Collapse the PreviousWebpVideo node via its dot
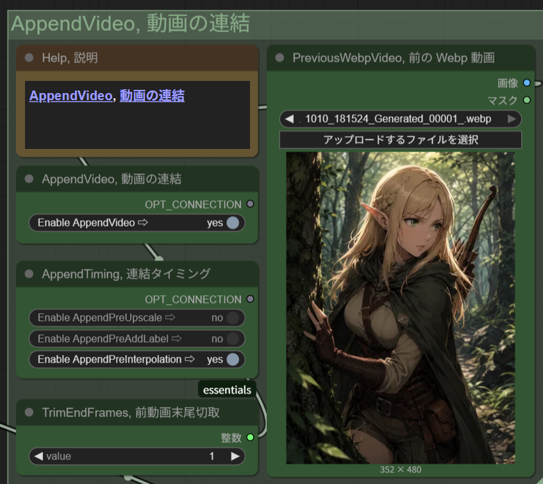 coord(280,58)
